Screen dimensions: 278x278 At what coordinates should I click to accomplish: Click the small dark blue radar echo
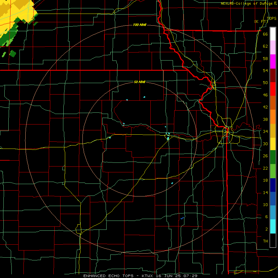(x=182, y=218)
